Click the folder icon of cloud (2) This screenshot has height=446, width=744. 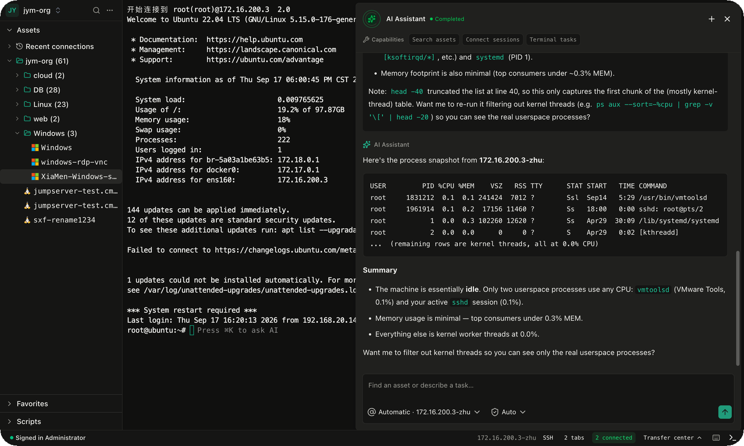(x=27, y=75)
